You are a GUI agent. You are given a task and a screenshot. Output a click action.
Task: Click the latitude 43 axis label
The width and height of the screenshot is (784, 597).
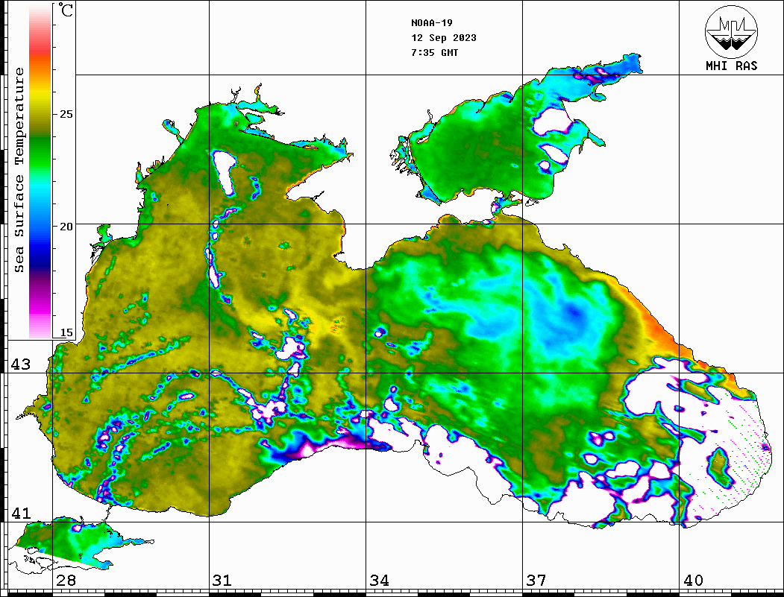click(20, 364)
